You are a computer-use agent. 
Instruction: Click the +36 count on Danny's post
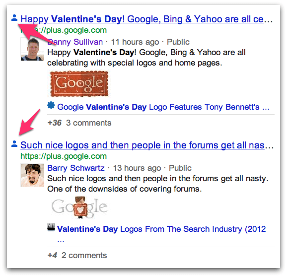coord(54,123)
